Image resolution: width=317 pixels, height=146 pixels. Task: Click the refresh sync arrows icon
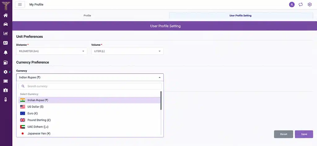point(301,4)
